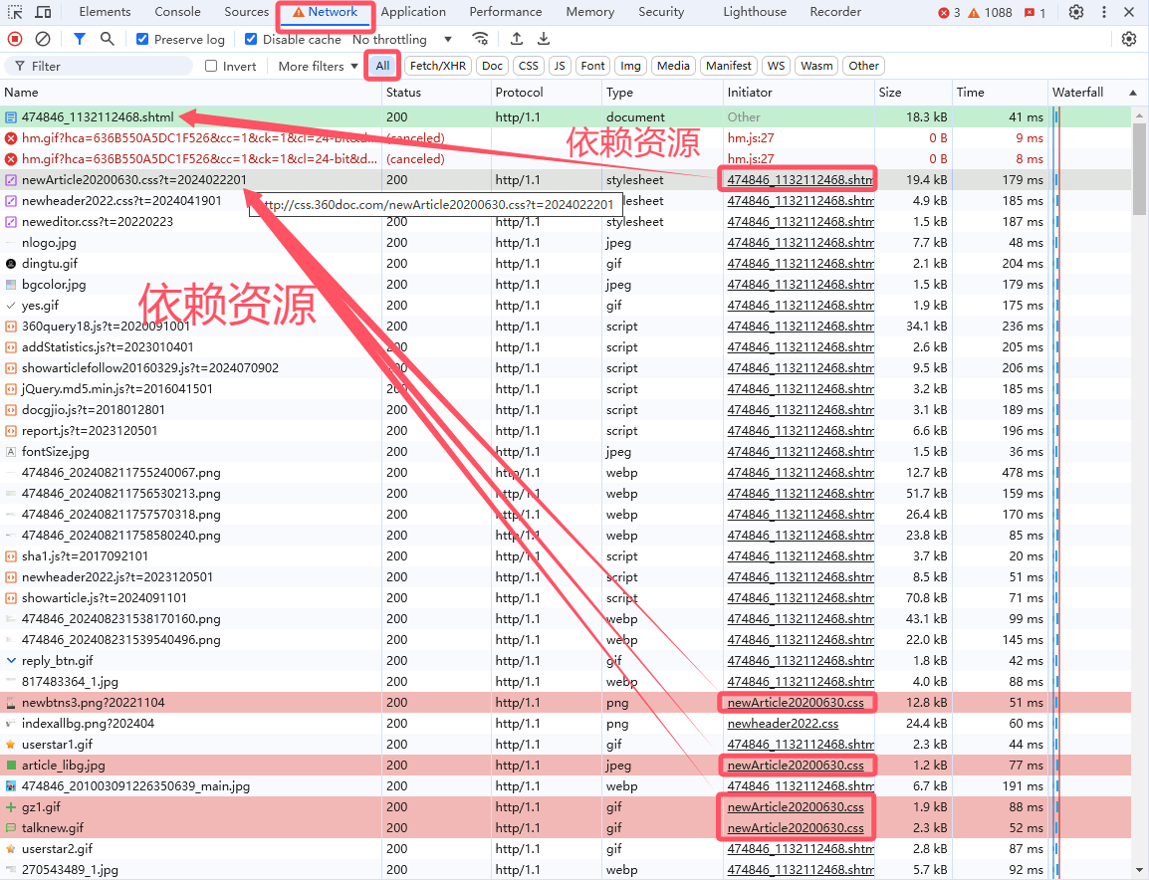
Task: Open the No throttling dropdown
Action: pyautogui.click(x=402, y=40)
